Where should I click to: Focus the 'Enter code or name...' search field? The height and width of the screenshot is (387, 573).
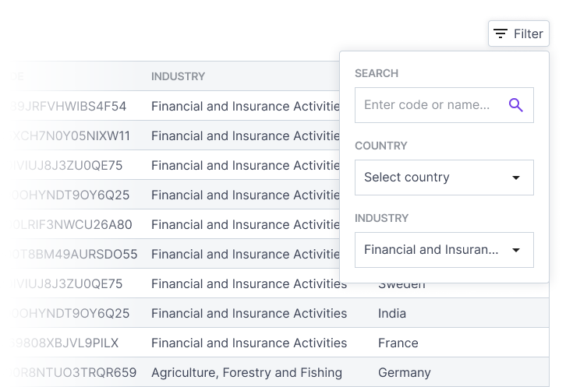tap(444, 105)
